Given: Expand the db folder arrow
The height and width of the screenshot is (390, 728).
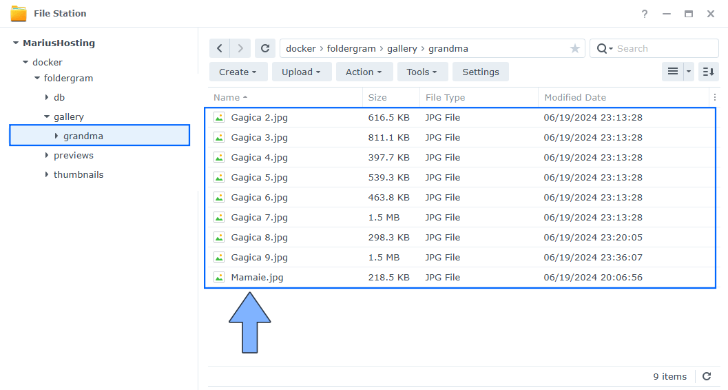Looking at the screenshot, I should [46, 97].
